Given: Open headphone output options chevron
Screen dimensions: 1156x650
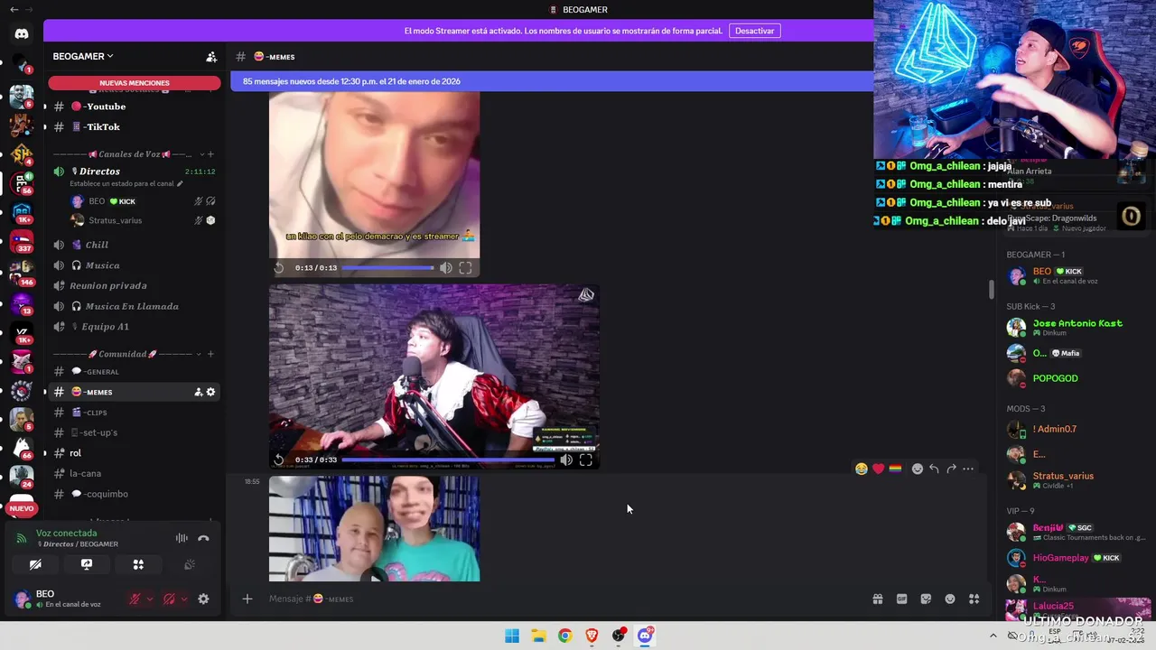Looking at the screenshot, I should (184, 599).
